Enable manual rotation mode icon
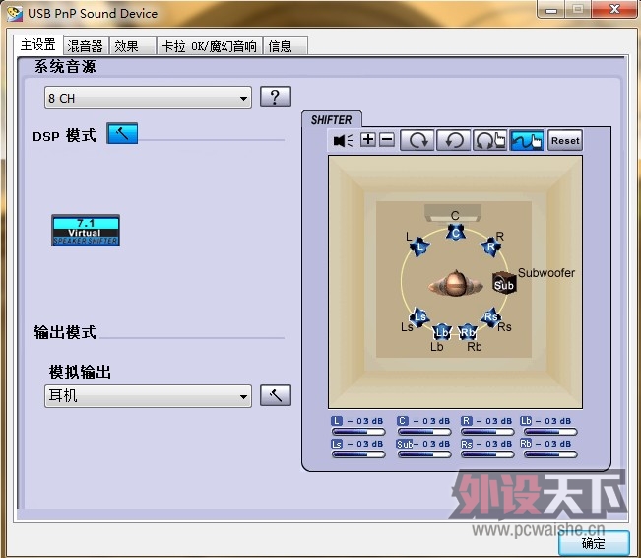This screenshot has height=558, width=641. (x=489, y=140)
